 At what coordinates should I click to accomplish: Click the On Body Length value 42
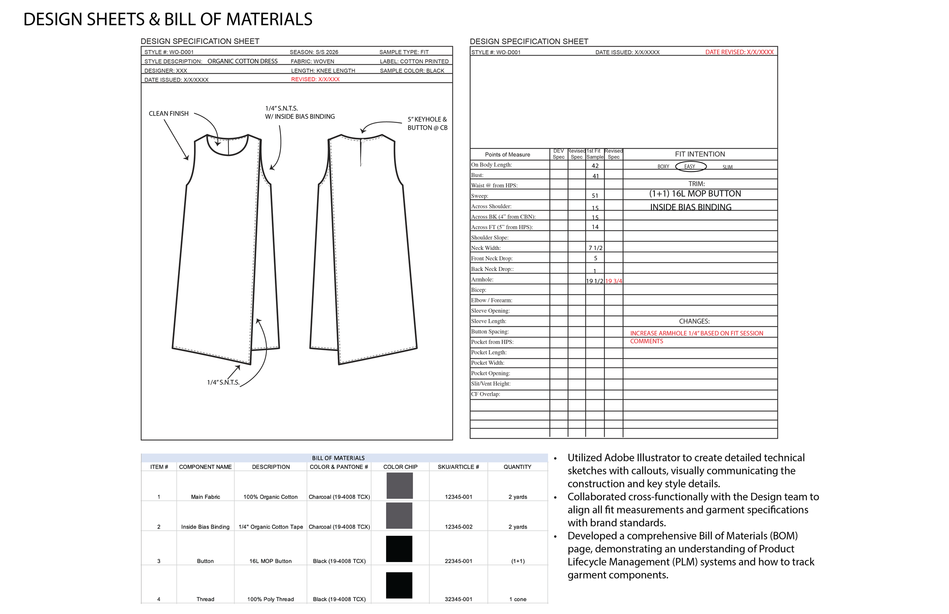595,166
